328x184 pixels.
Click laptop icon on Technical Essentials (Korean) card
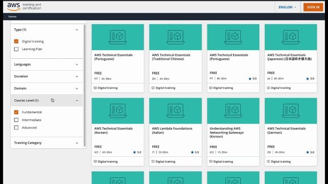click(118, 110)
